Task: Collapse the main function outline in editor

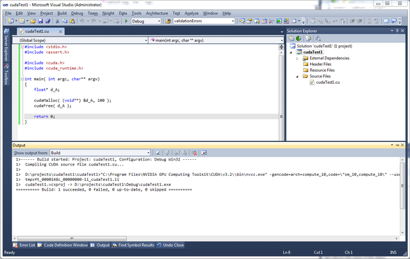Action: tap(22, 79)
